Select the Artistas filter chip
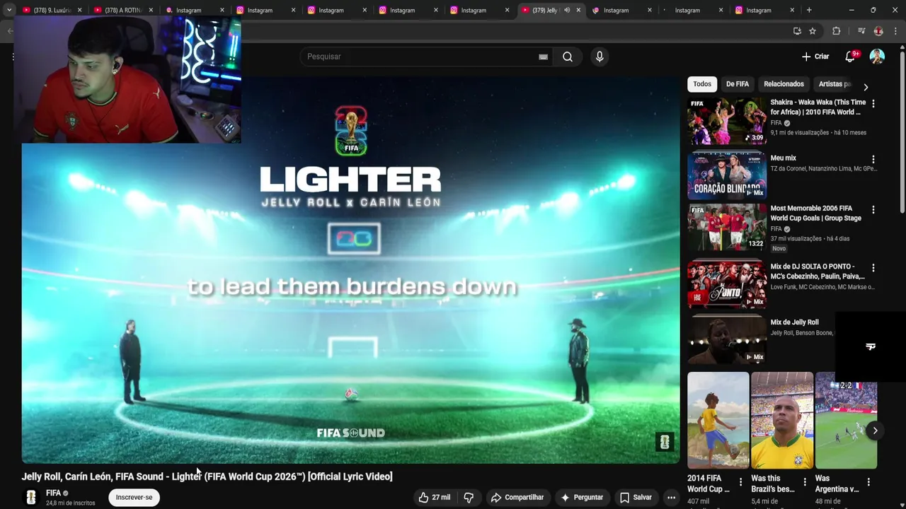Image resolution: width=906 pixels, height=509 pixels. (x=835, y=84)
